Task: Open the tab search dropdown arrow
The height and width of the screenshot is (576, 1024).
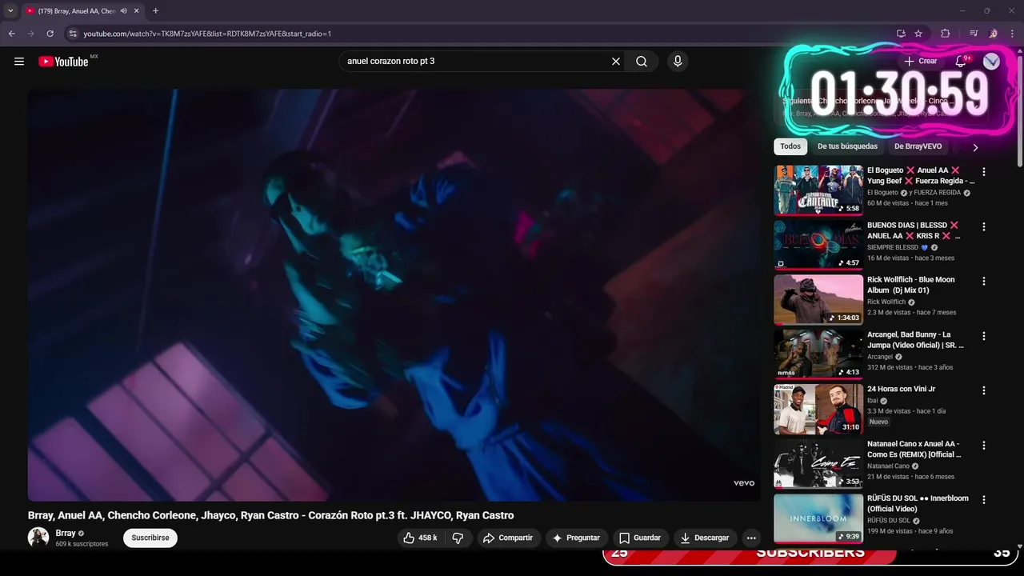Action: tap(10, 10)
